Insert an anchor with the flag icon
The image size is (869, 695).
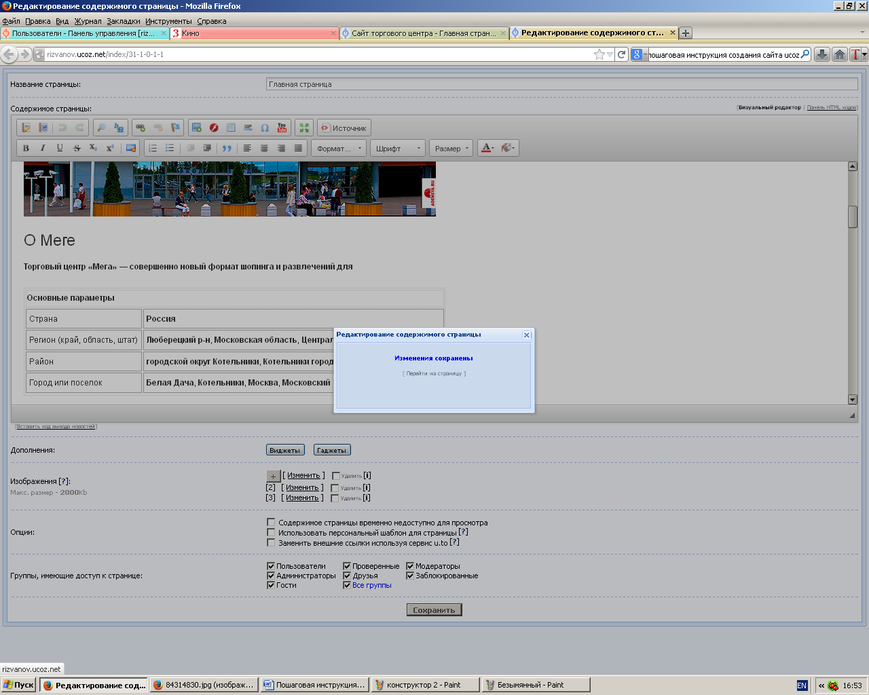[175, 128]
